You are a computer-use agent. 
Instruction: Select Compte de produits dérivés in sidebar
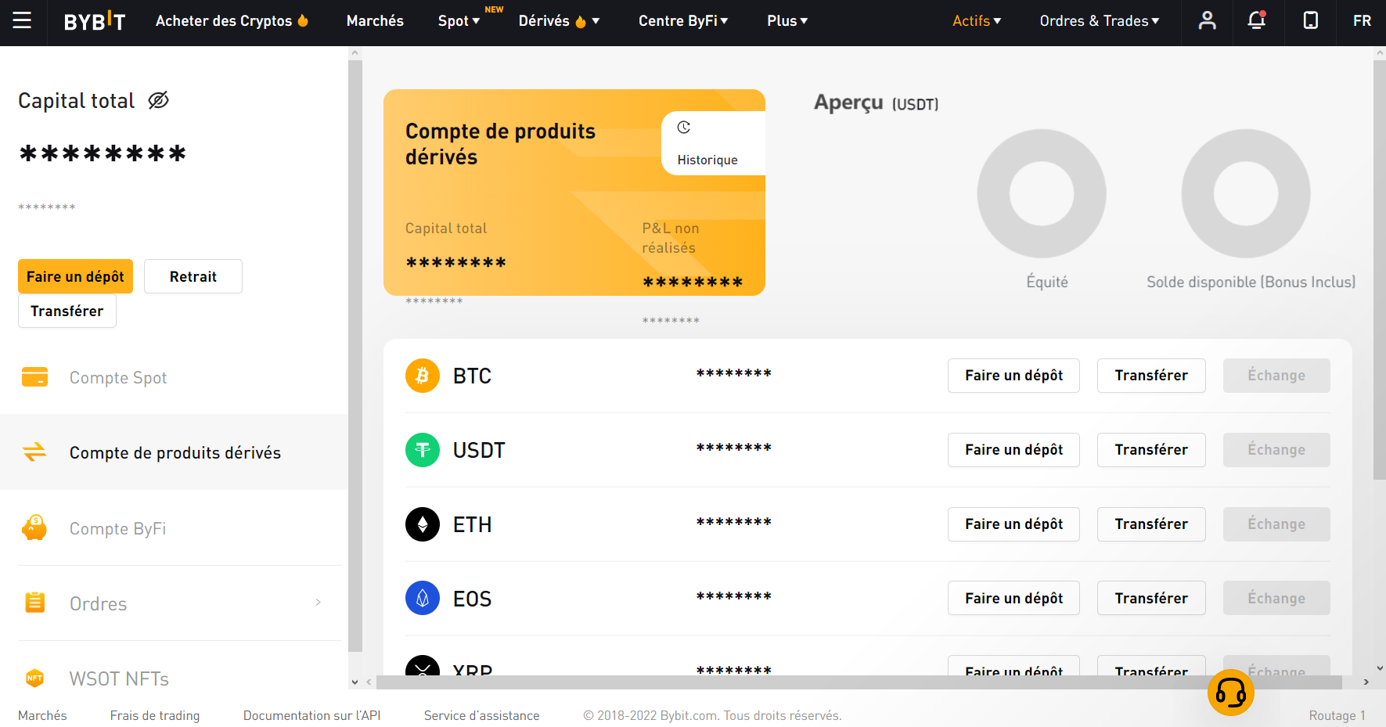click(x=174, y=452)
